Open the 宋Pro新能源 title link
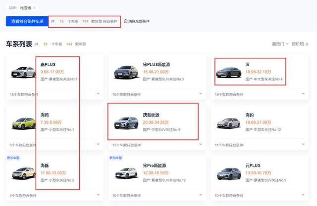This screenshot has width=317, height=206. coord(155,165)
